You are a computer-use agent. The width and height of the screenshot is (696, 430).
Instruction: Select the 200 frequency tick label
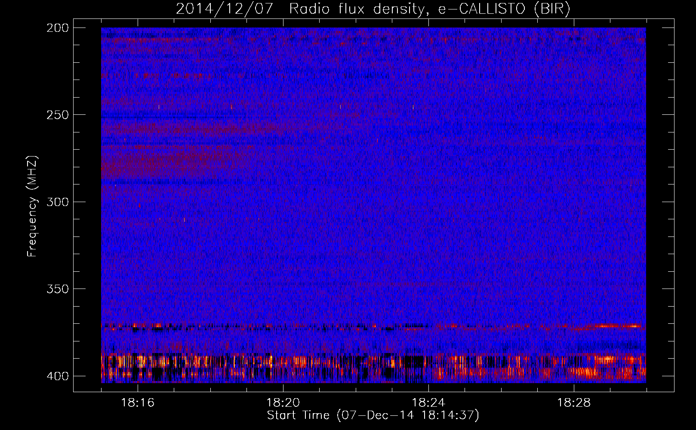(57, 28)
